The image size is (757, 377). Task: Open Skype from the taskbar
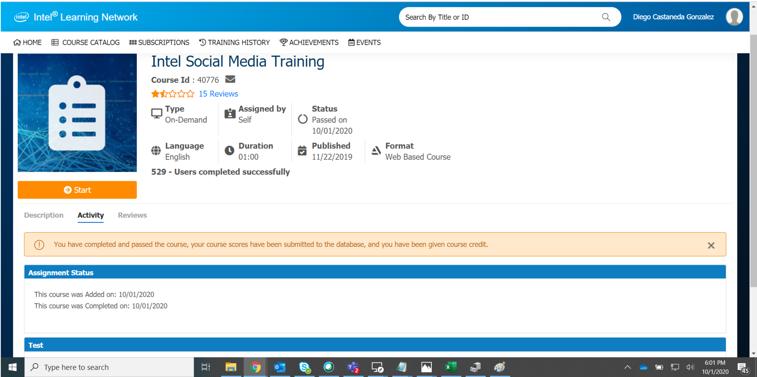click(304, 367)
